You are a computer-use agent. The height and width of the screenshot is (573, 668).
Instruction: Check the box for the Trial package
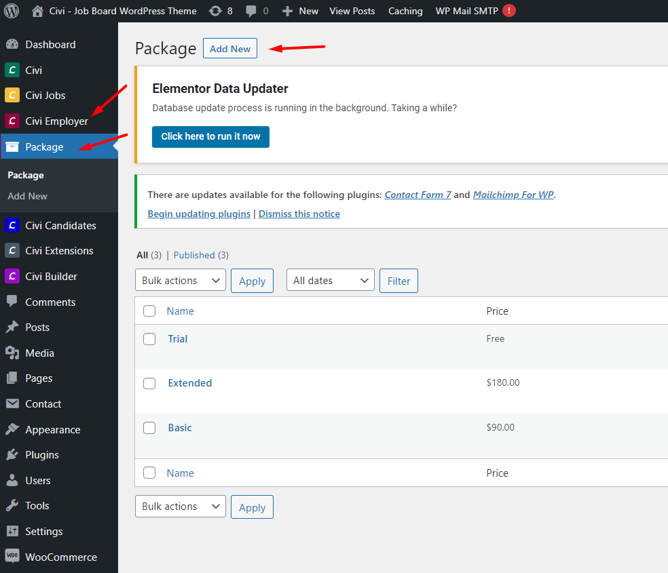149,339
